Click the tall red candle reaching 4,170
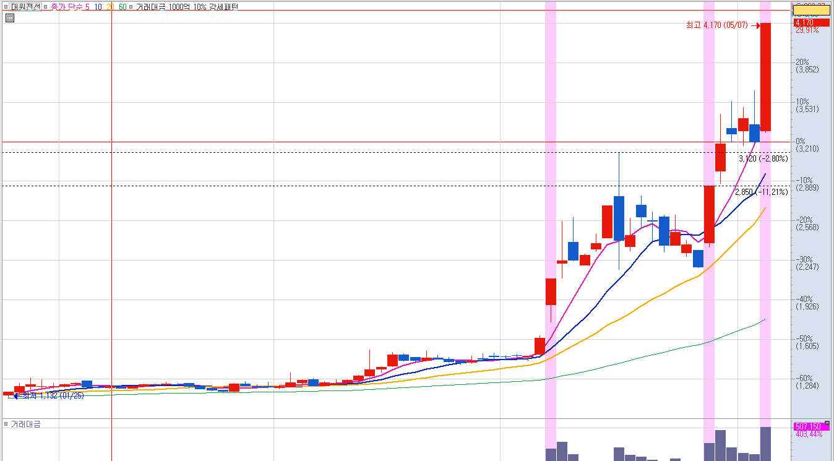Screen dimensions: 834x461 765,77
